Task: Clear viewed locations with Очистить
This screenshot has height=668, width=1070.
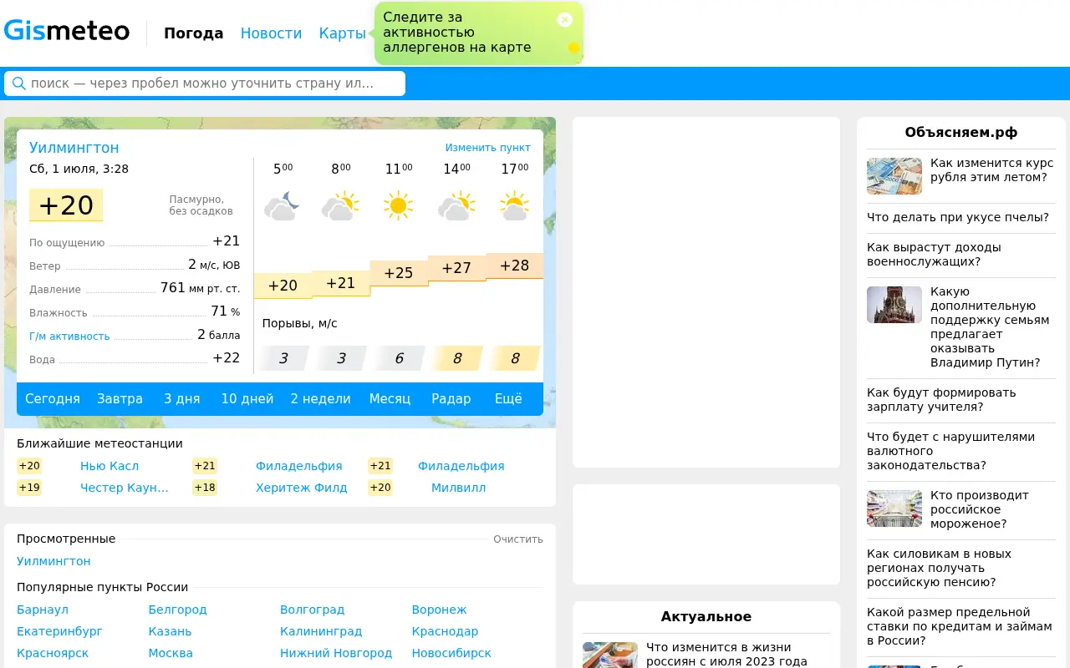Action: [518, 539]
